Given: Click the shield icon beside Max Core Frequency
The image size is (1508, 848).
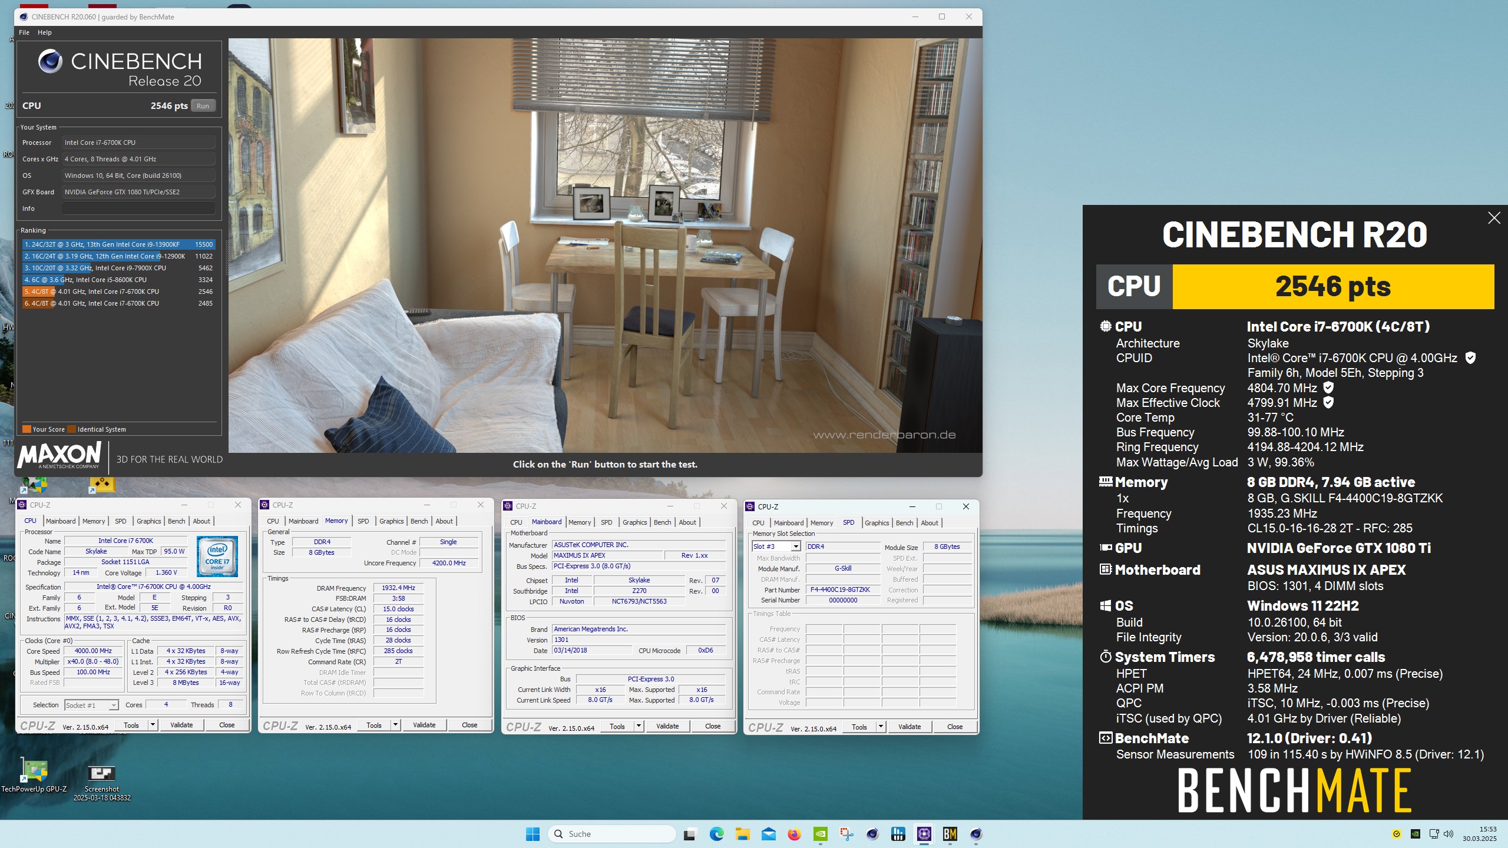Looking at the screenshot, I should 1328,387.
